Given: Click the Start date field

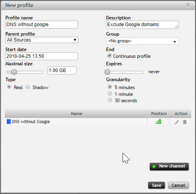Looking at the screenshot, I should (42, 56).
